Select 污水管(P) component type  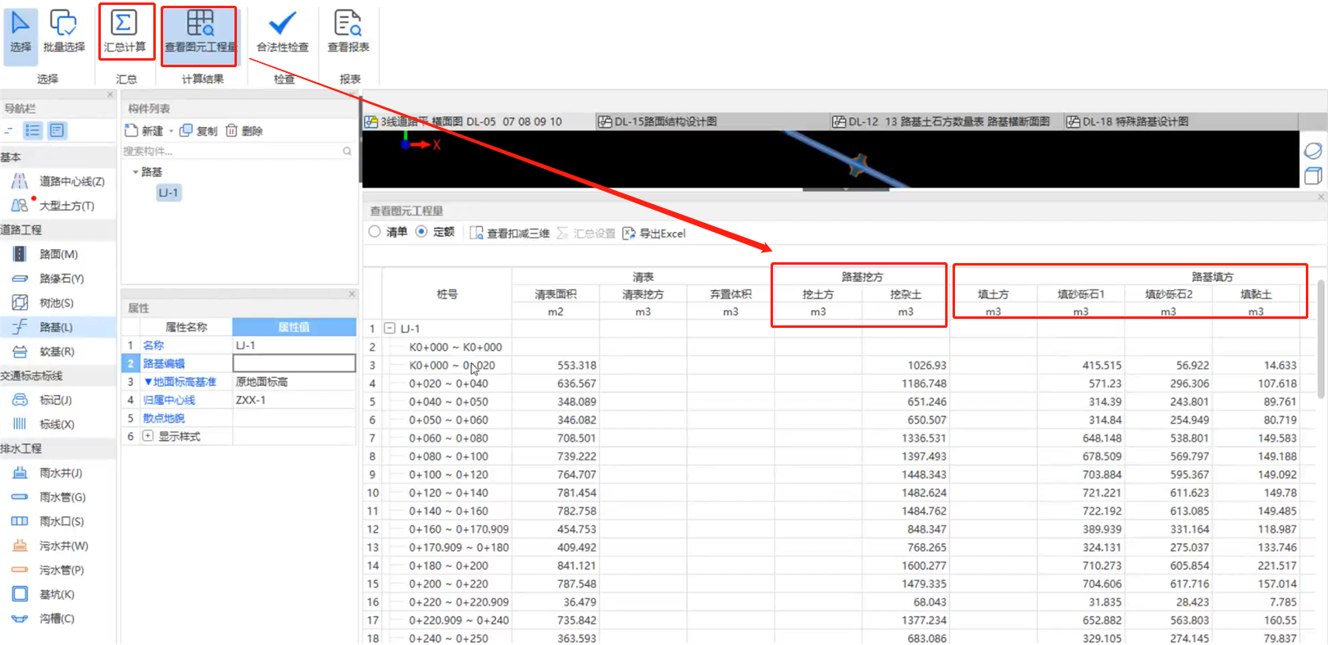(x=48, y=570)
